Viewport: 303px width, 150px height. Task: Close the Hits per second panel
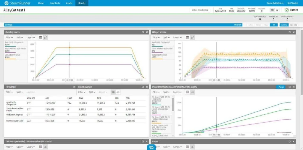click(x=294, y=32)
